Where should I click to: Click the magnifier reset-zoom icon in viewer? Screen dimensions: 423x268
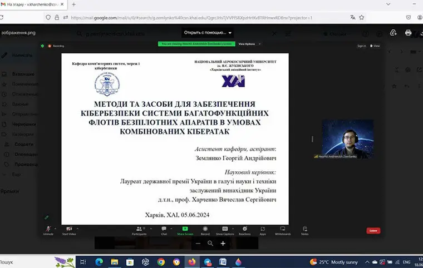tap(210, 244)
